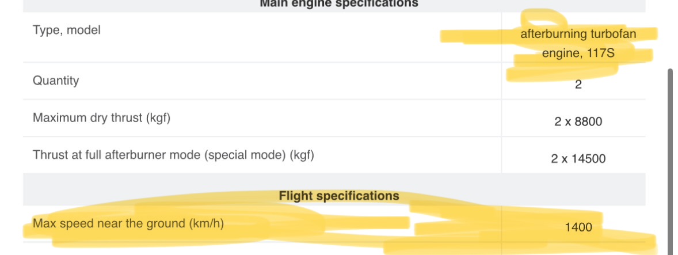Click the "afterburning turbofan" text line
This screenshot has height=255, width=678.
click(578, 35)
